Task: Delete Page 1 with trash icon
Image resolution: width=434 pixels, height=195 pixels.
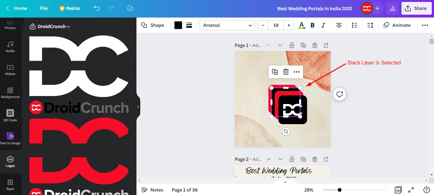Action: click(x=314, y=45)
